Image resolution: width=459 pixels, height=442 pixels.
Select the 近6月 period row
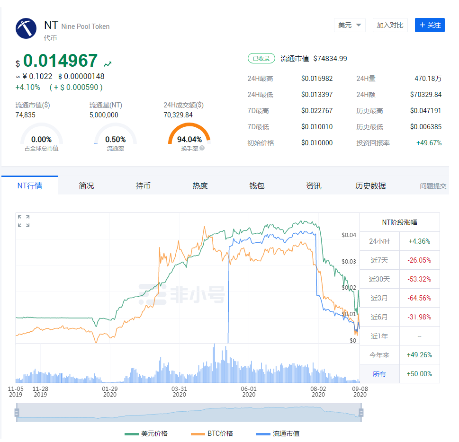click(x=400, y=317)
